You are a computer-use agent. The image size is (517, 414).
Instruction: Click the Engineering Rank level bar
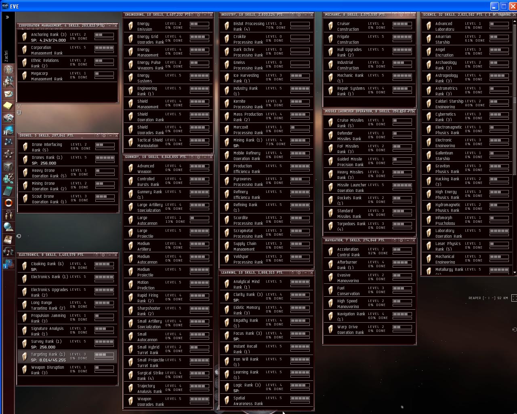coord(200,89)
